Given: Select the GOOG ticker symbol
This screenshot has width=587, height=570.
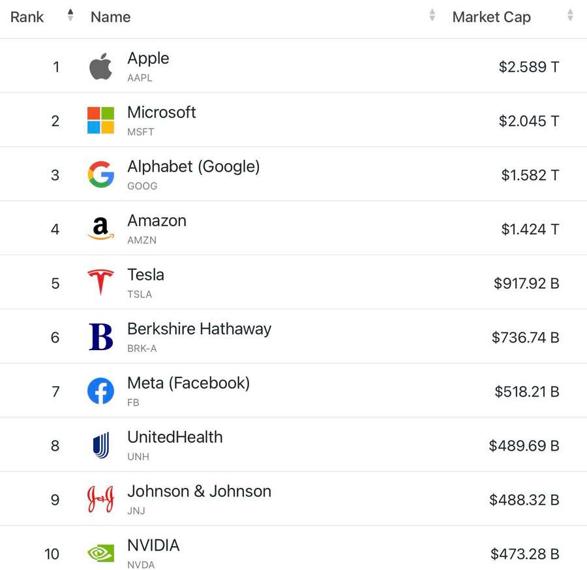Looking at the screenshot, I should click(142, 186).
